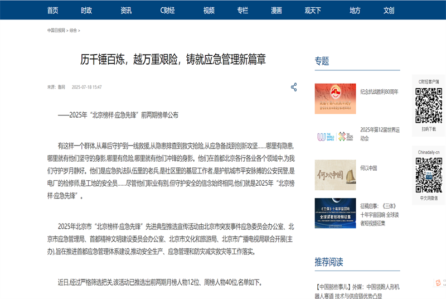Open the 纪念抗战胜利80周年 thumbnail image

335,99
